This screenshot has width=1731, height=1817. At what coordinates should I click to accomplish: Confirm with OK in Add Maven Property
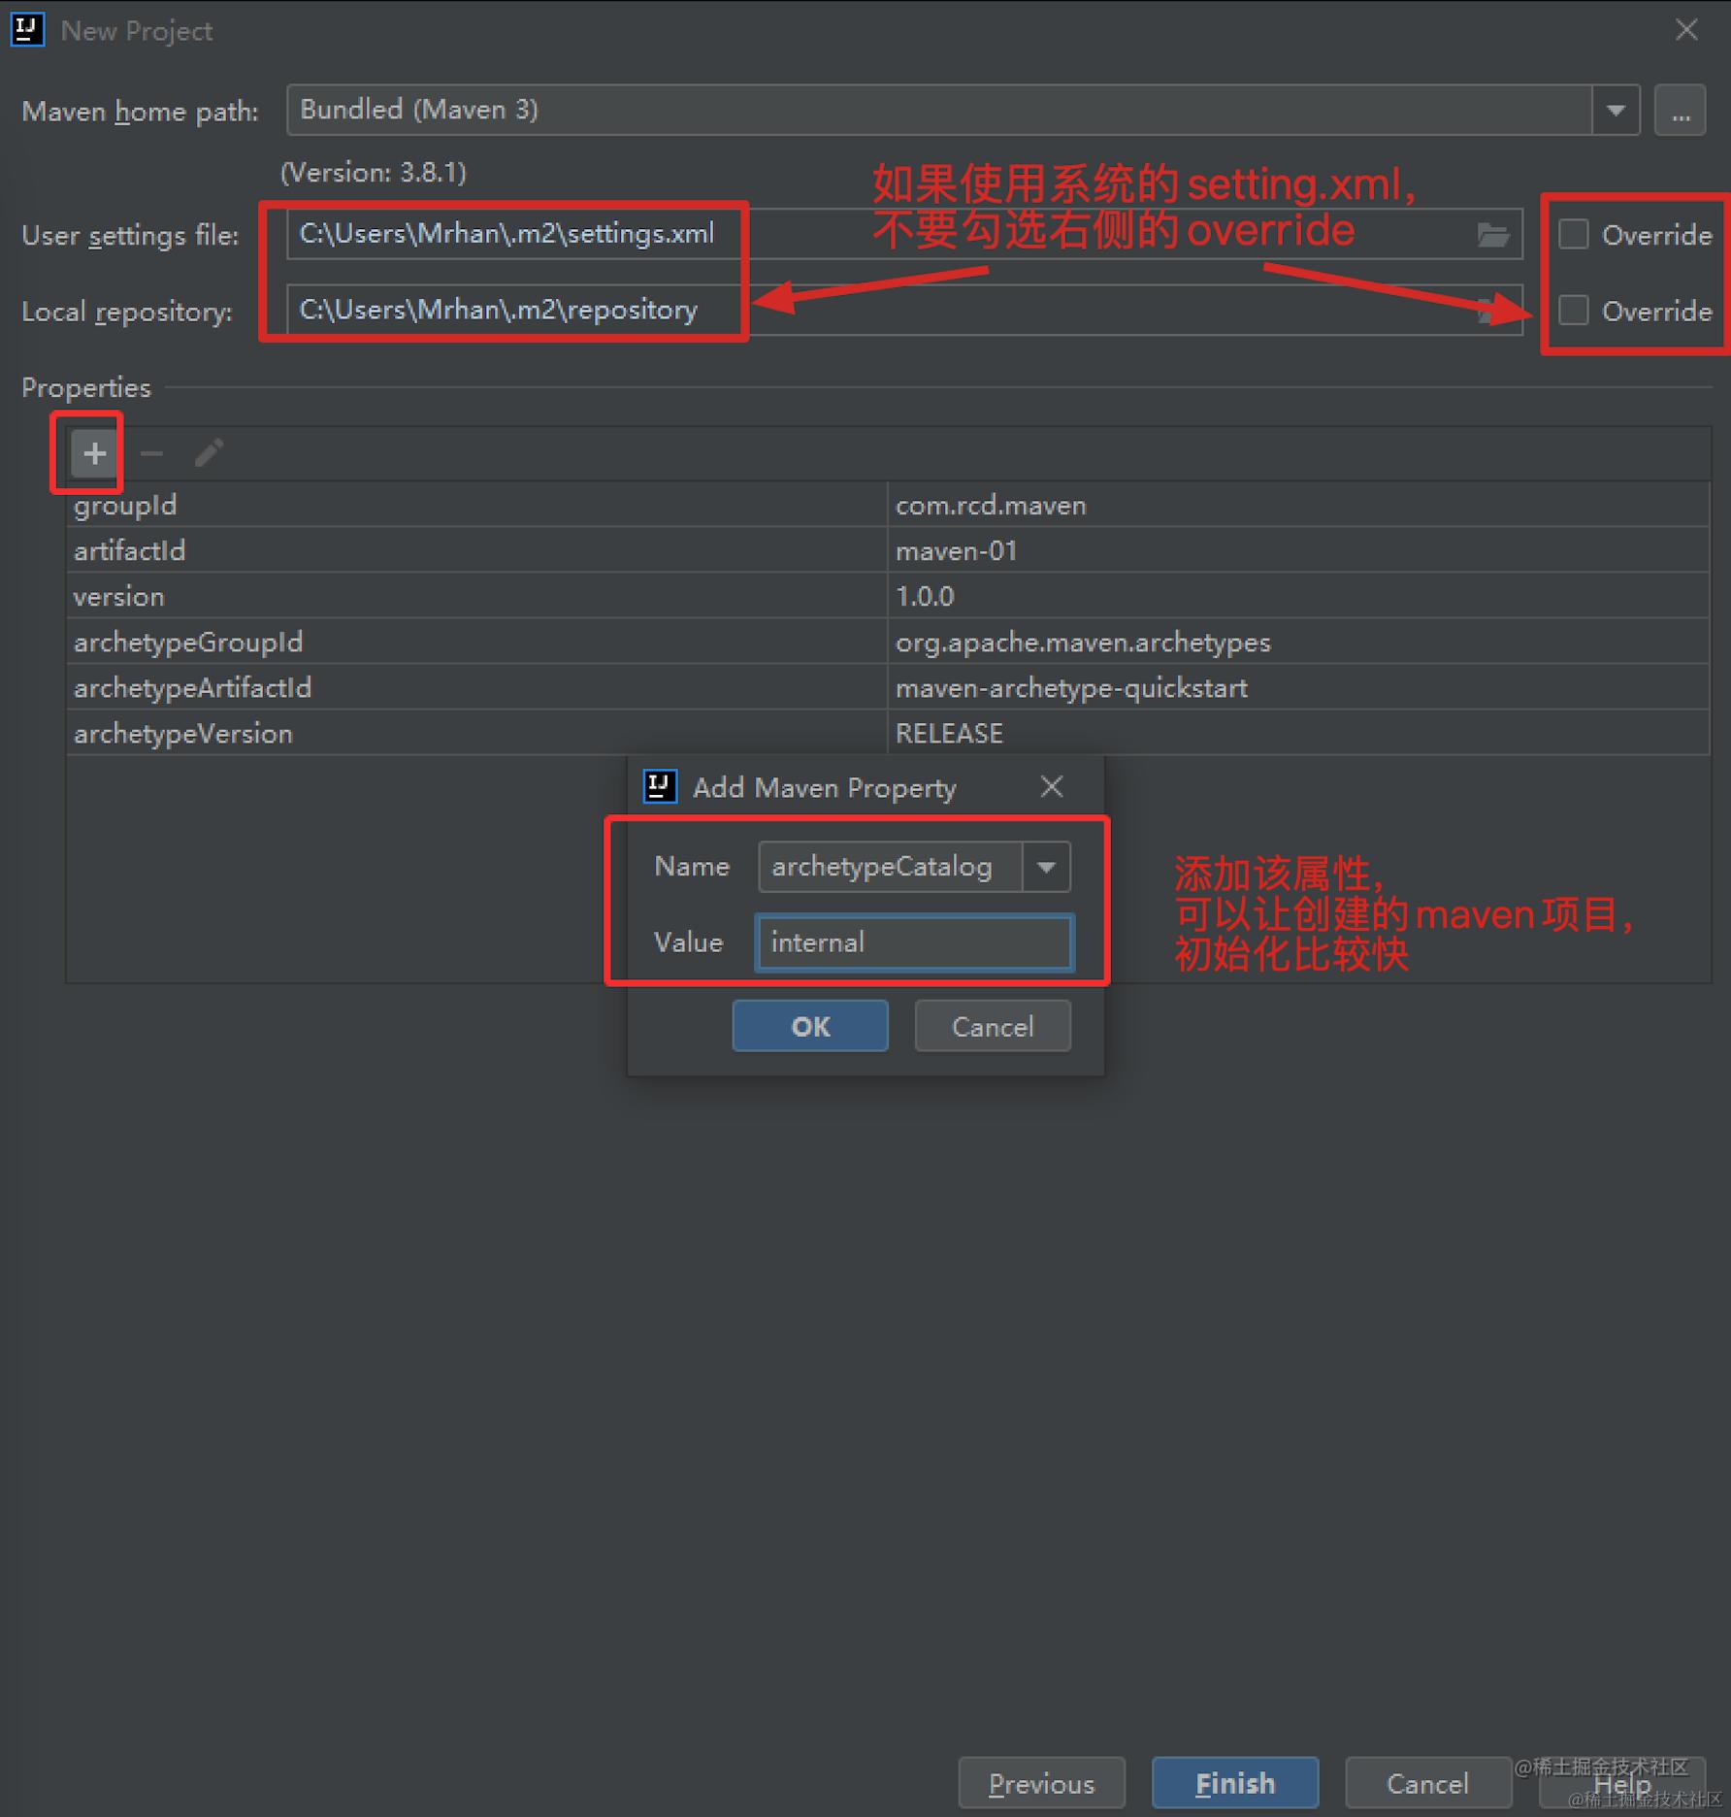click(810, 1026)
